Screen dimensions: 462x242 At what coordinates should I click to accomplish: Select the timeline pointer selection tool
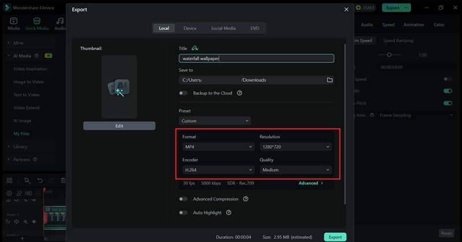(x=27, y=180)
